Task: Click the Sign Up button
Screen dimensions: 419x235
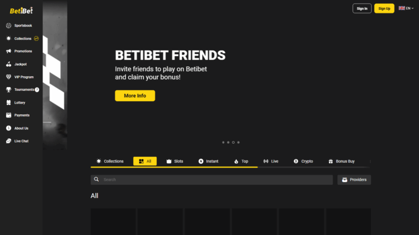Action: [x=384, y=8]
